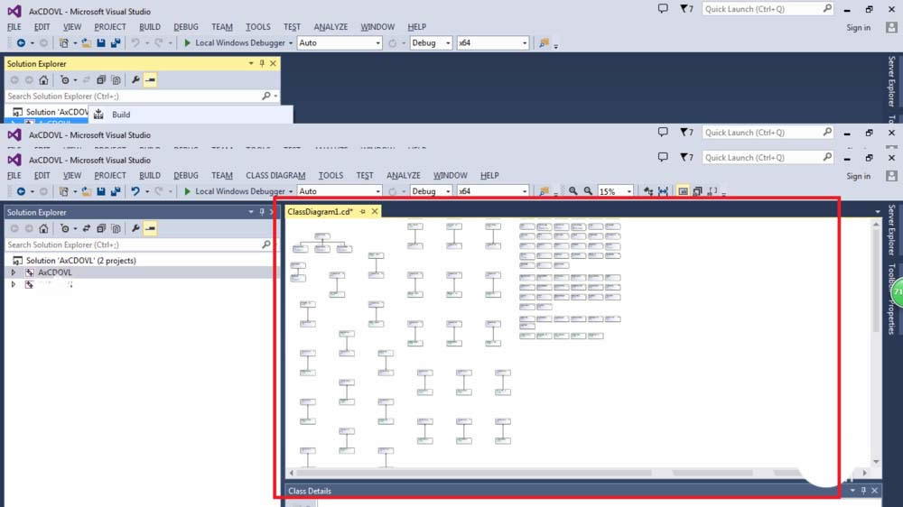Click the feedback speech bubble in top window
903x507 pixels.
663,9
